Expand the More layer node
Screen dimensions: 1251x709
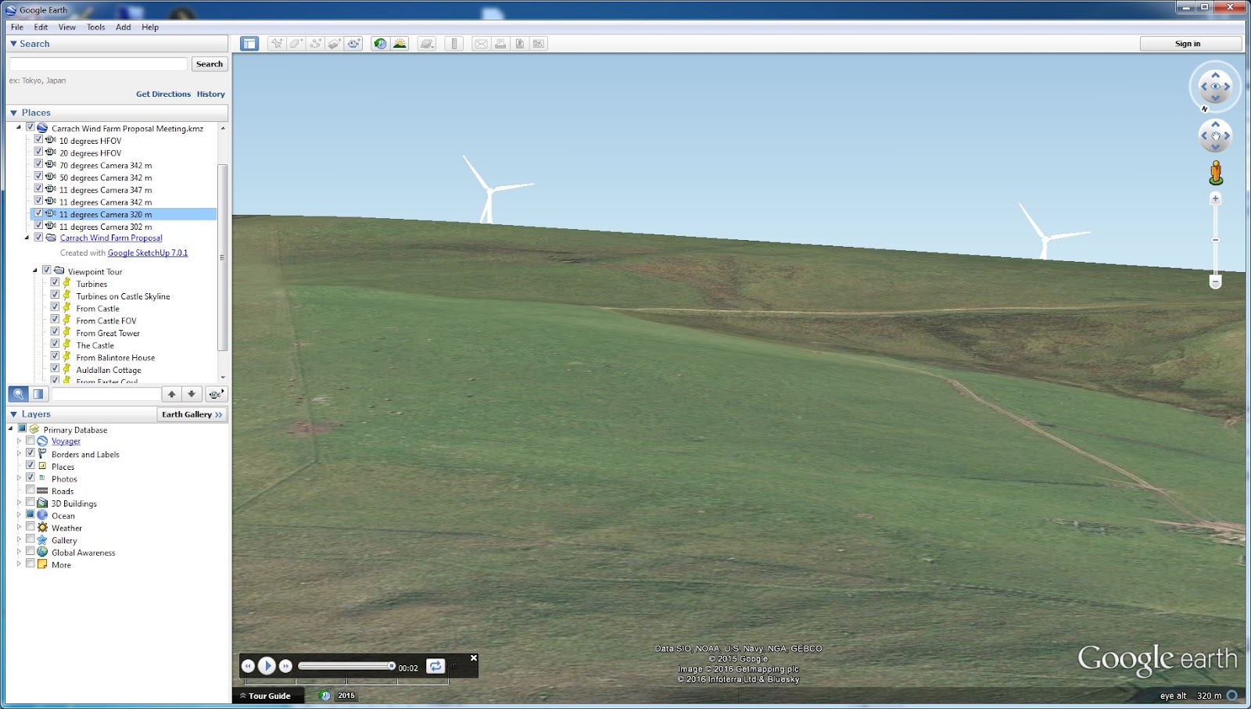[x=19, y=564]
